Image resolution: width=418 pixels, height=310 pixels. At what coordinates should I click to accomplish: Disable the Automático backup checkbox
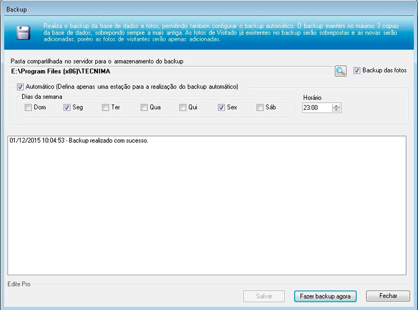pos(20,87)
